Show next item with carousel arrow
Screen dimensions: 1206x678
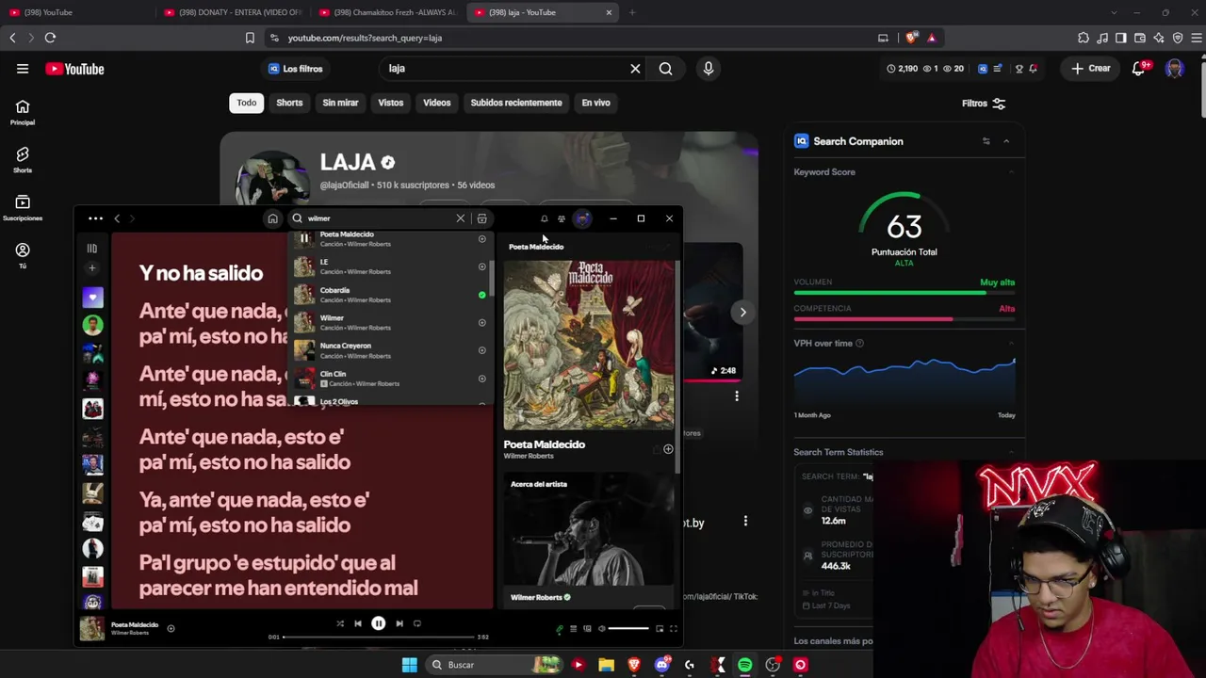point(742,312)
